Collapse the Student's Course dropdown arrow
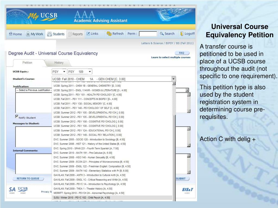 (173, 79)
